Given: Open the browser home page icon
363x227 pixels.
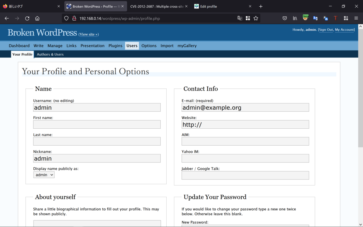Looking at the screenshot, I should pyautogui.click(x=37, y=18).
